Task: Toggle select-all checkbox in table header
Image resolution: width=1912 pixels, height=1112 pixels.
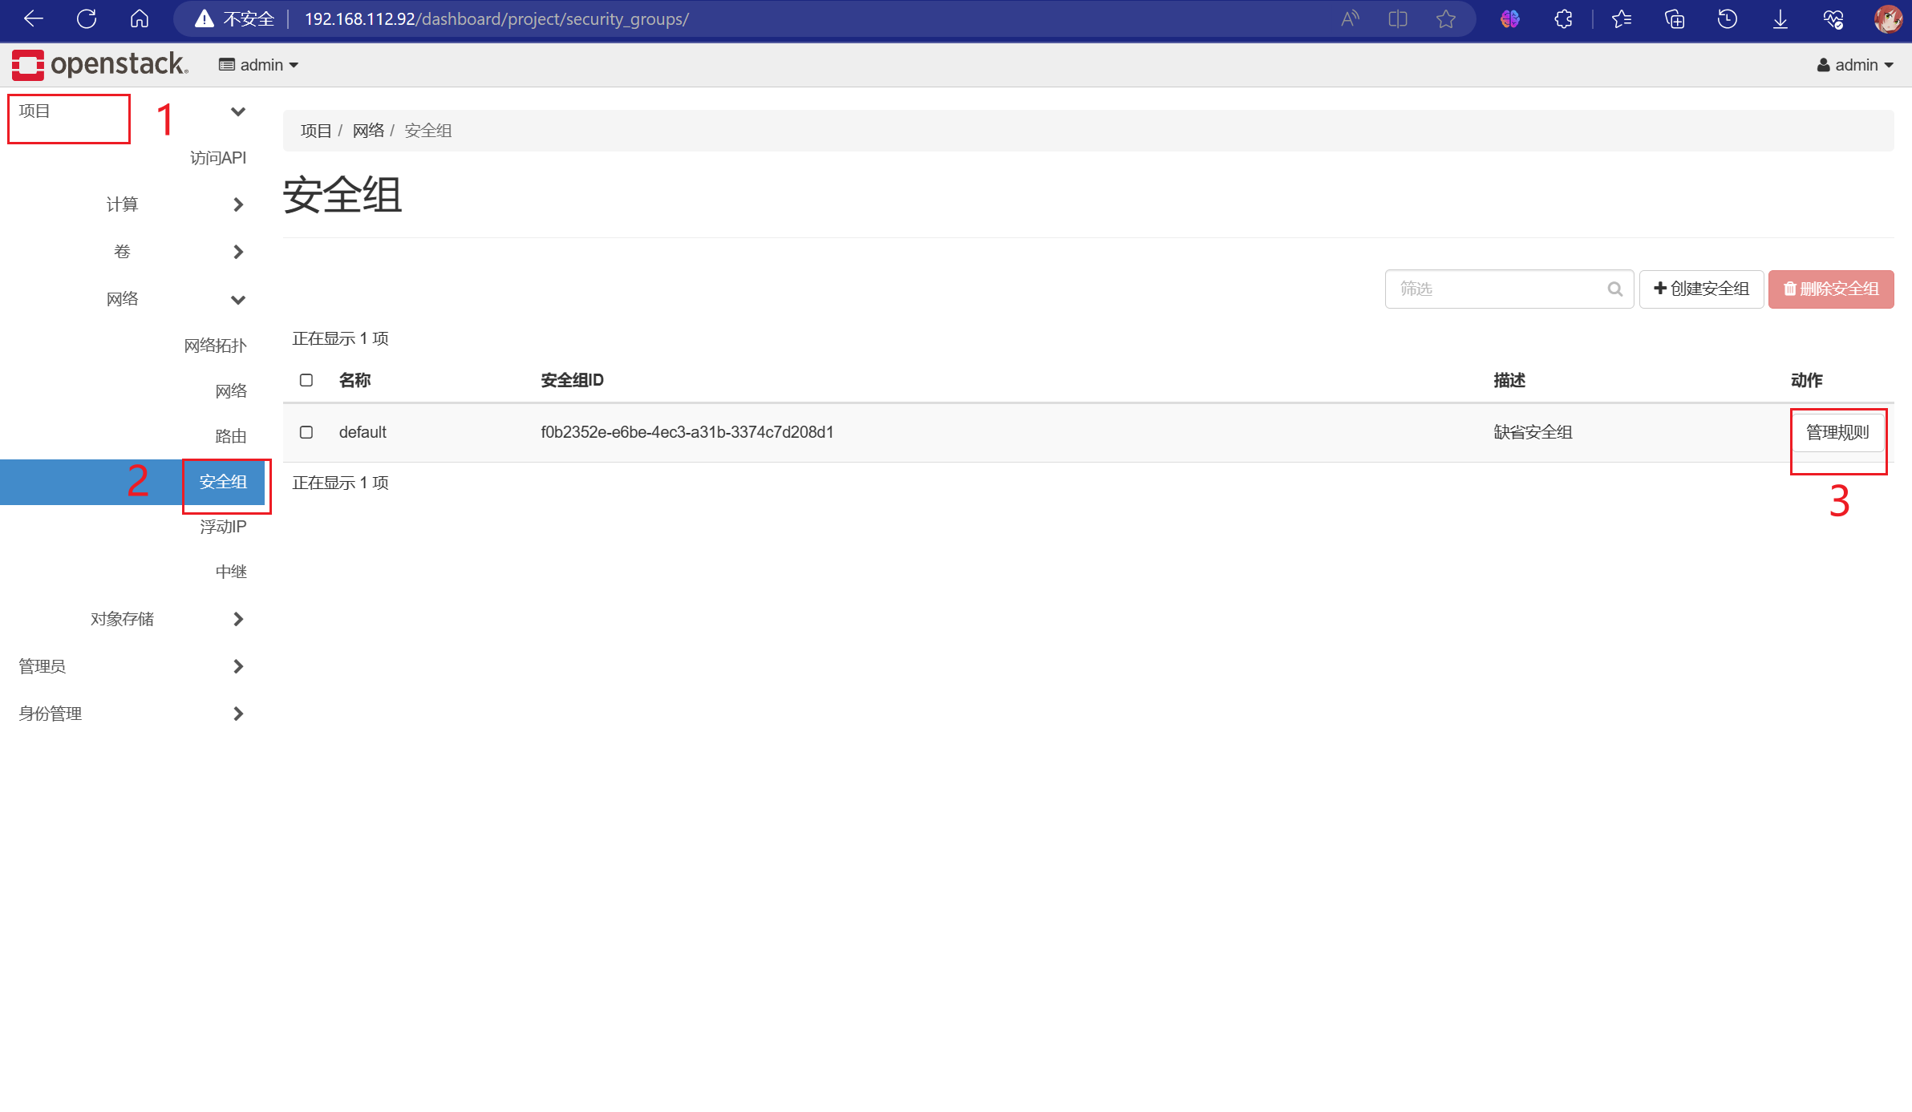Action: click(306, 380)
